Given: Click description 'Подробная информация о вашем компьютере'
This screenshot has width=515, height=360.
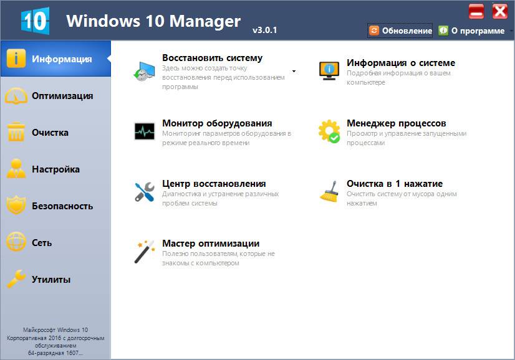Looking at the screenshot, I should (399, 77).
